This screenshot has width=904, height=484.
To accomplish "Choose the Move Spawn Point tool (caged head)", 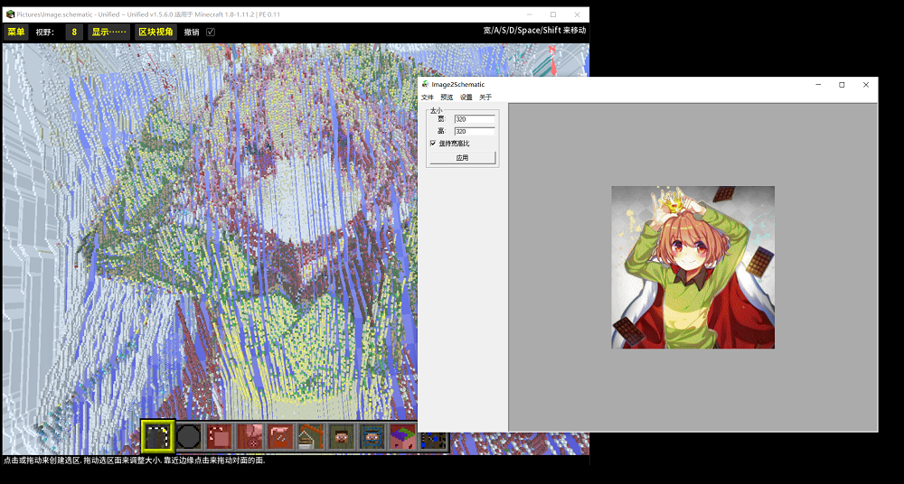I will click(372, 437).
